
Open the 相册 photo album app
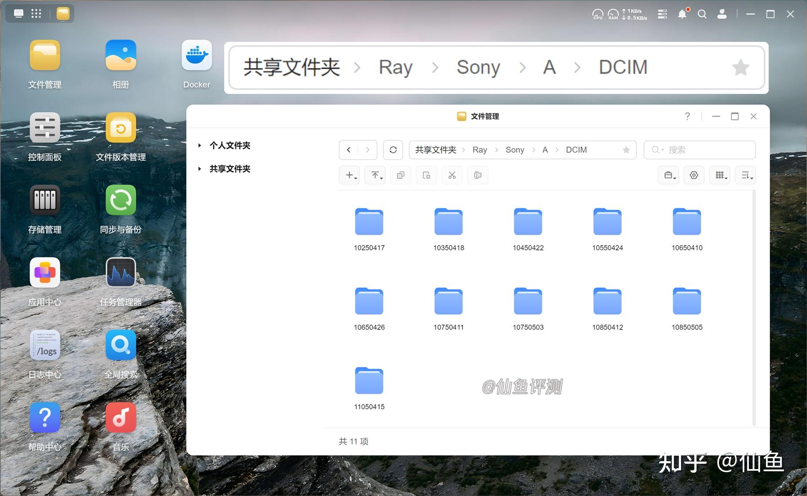coord(120,55)
